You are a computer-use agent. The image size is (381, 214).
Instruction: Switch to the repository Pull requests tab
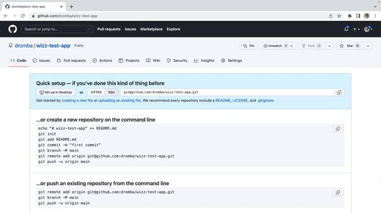click(71, 61)
